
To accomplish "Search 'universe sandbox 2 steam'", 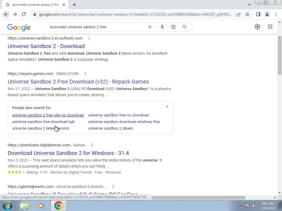I will click(111, 128).
